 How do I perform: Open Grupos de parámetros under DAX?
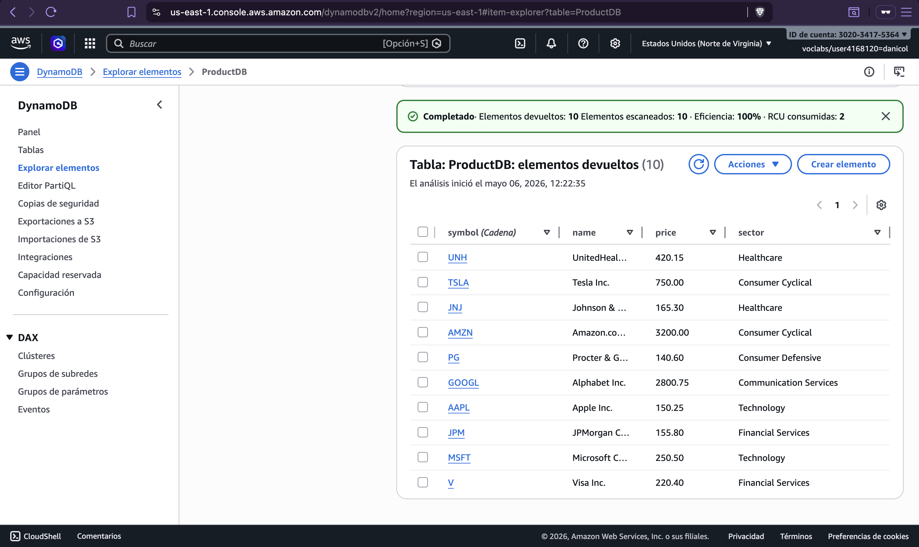(63, 391)
